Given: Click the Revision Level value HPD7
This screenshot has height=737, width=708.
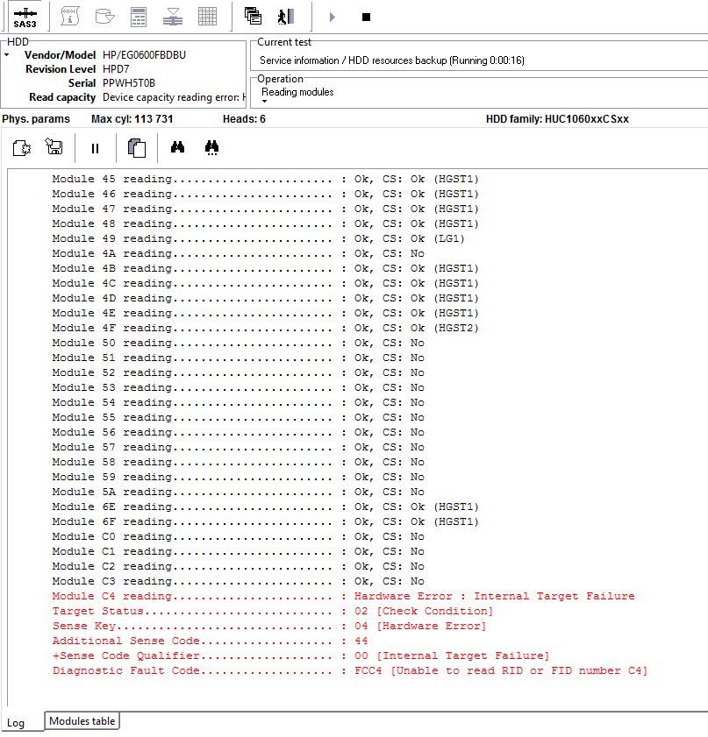Looking at the screenshot, I should point(116,69).
